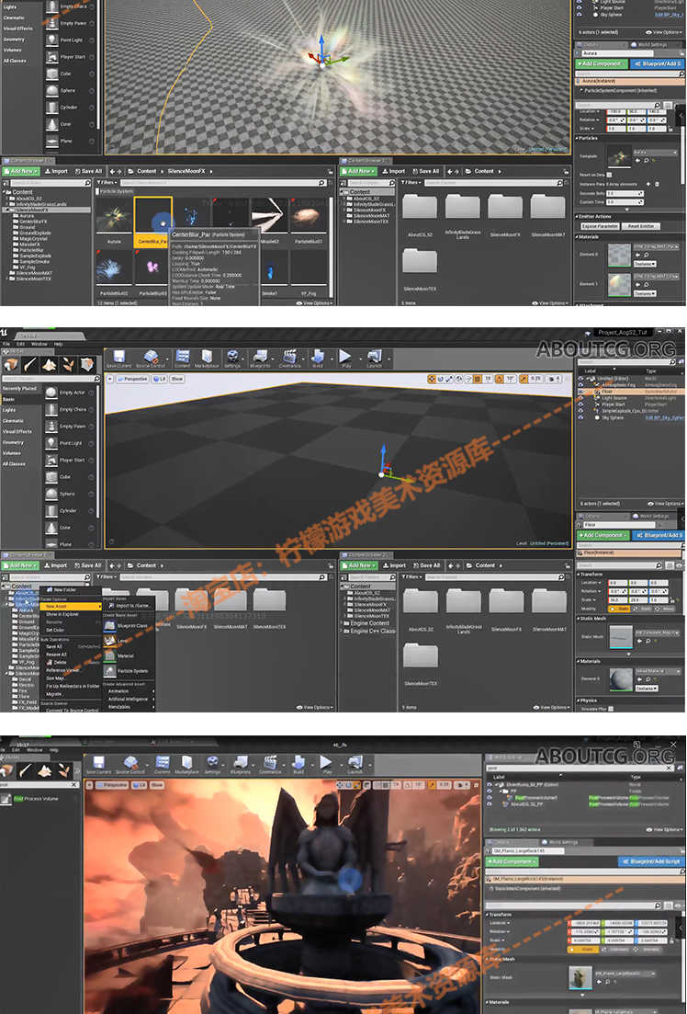Click Save All in the middle-right content browser

click(x=426, y=565)
